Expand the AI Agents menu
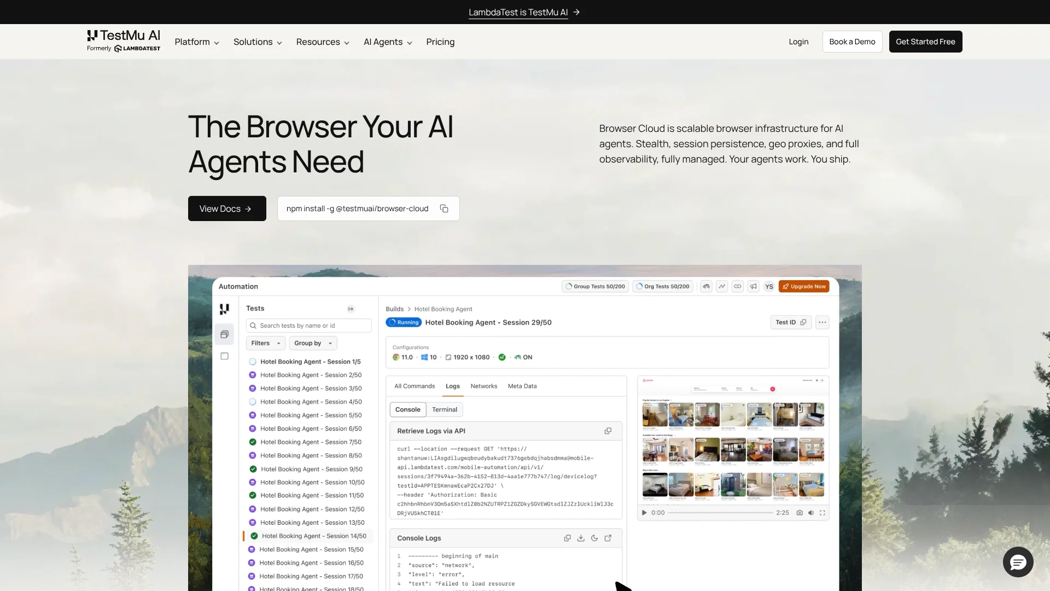This screenshot has height=591, width=1050. [388, 42]
